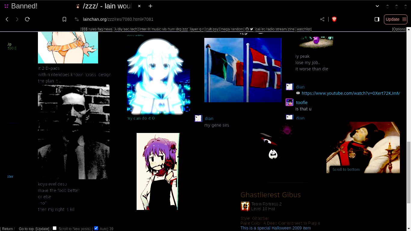Open the new tab plus button

point(150,6)
